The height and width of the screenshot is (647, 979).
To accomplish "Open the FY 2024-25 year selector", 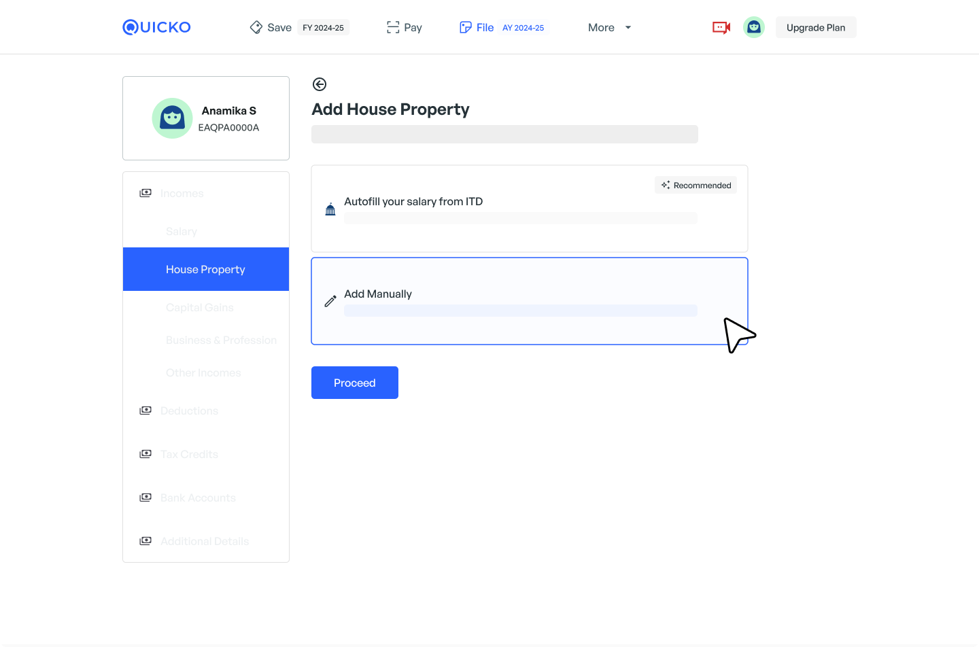I will tap(323, 28).
